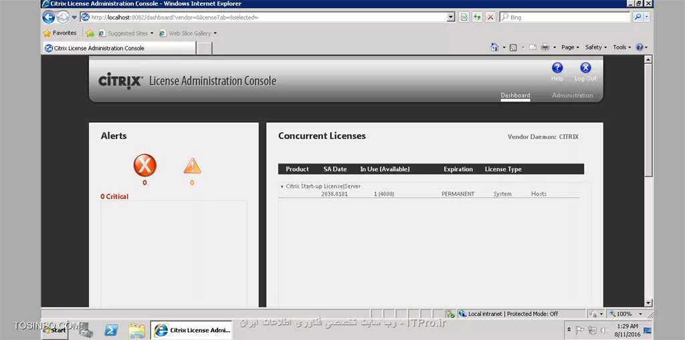Click the Home icon in command bar
685x340 pixels.
pos(494,47)
